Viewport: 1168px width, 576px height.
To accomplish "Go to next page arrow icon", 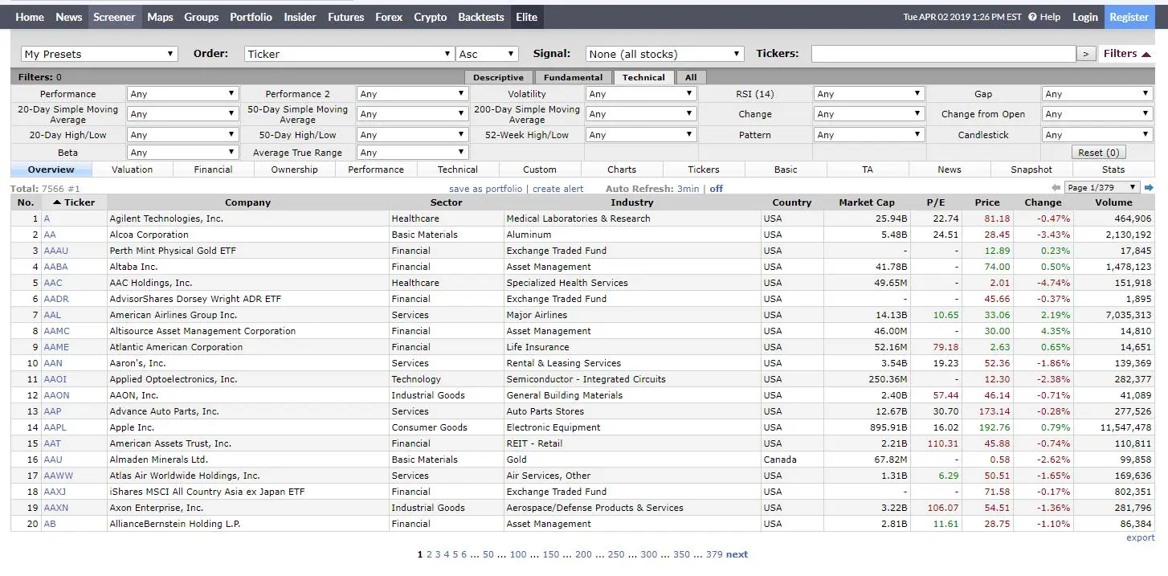I will pyautogui.click(x=1149, y=188).
